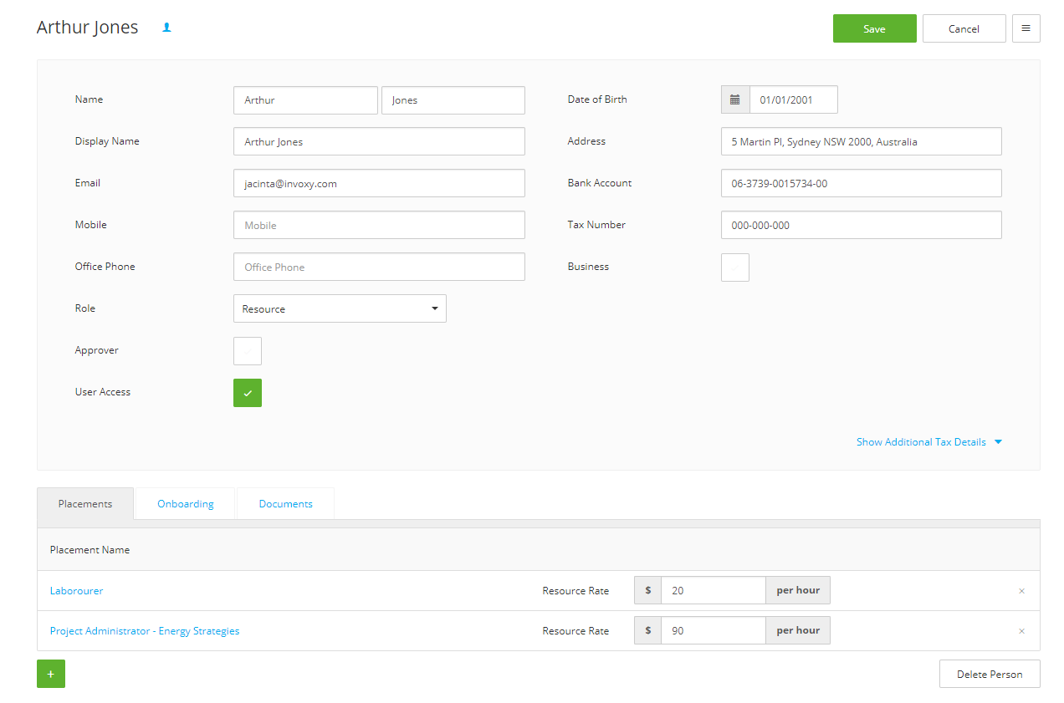This screenshot has width=1064, height=703.
Task: Toggle the Approver checkbox
Action: (x=248, y=351)
